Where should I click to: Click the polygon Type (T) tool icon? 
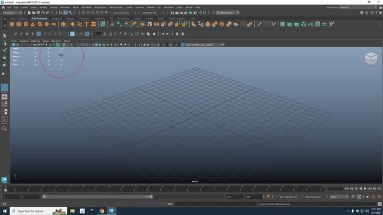pyautogui.click(x=86, y=24)
